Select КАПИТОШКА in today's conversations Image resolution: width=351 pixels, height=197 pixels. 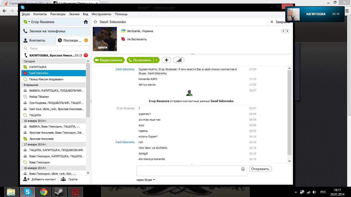click(x=53, y=67)
